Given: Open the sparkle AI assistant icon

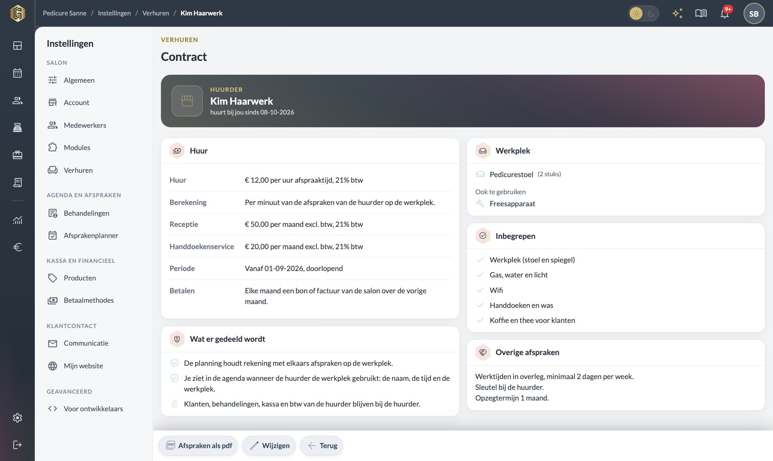Looking at the screenshot, I should (678, 13).
